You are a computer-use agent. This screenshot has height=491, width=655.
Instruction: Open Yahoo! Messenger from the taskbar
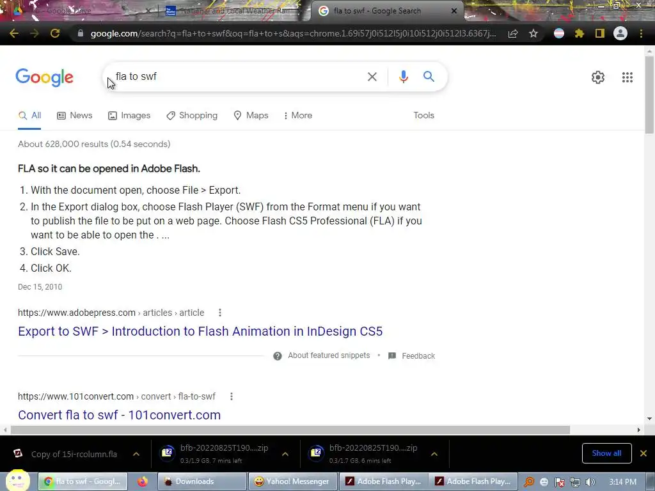click(x=292, y=482)
